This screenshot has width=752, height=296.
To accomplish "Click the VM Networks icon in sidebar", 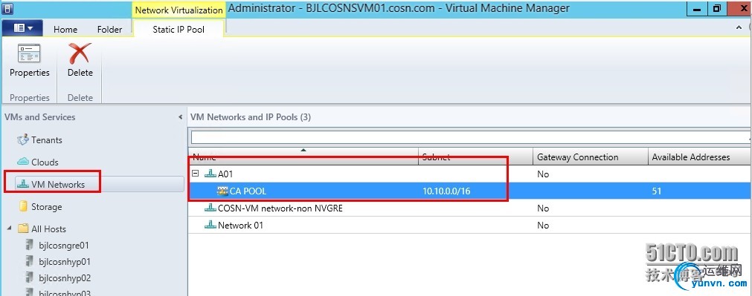I will pos(22,184).
